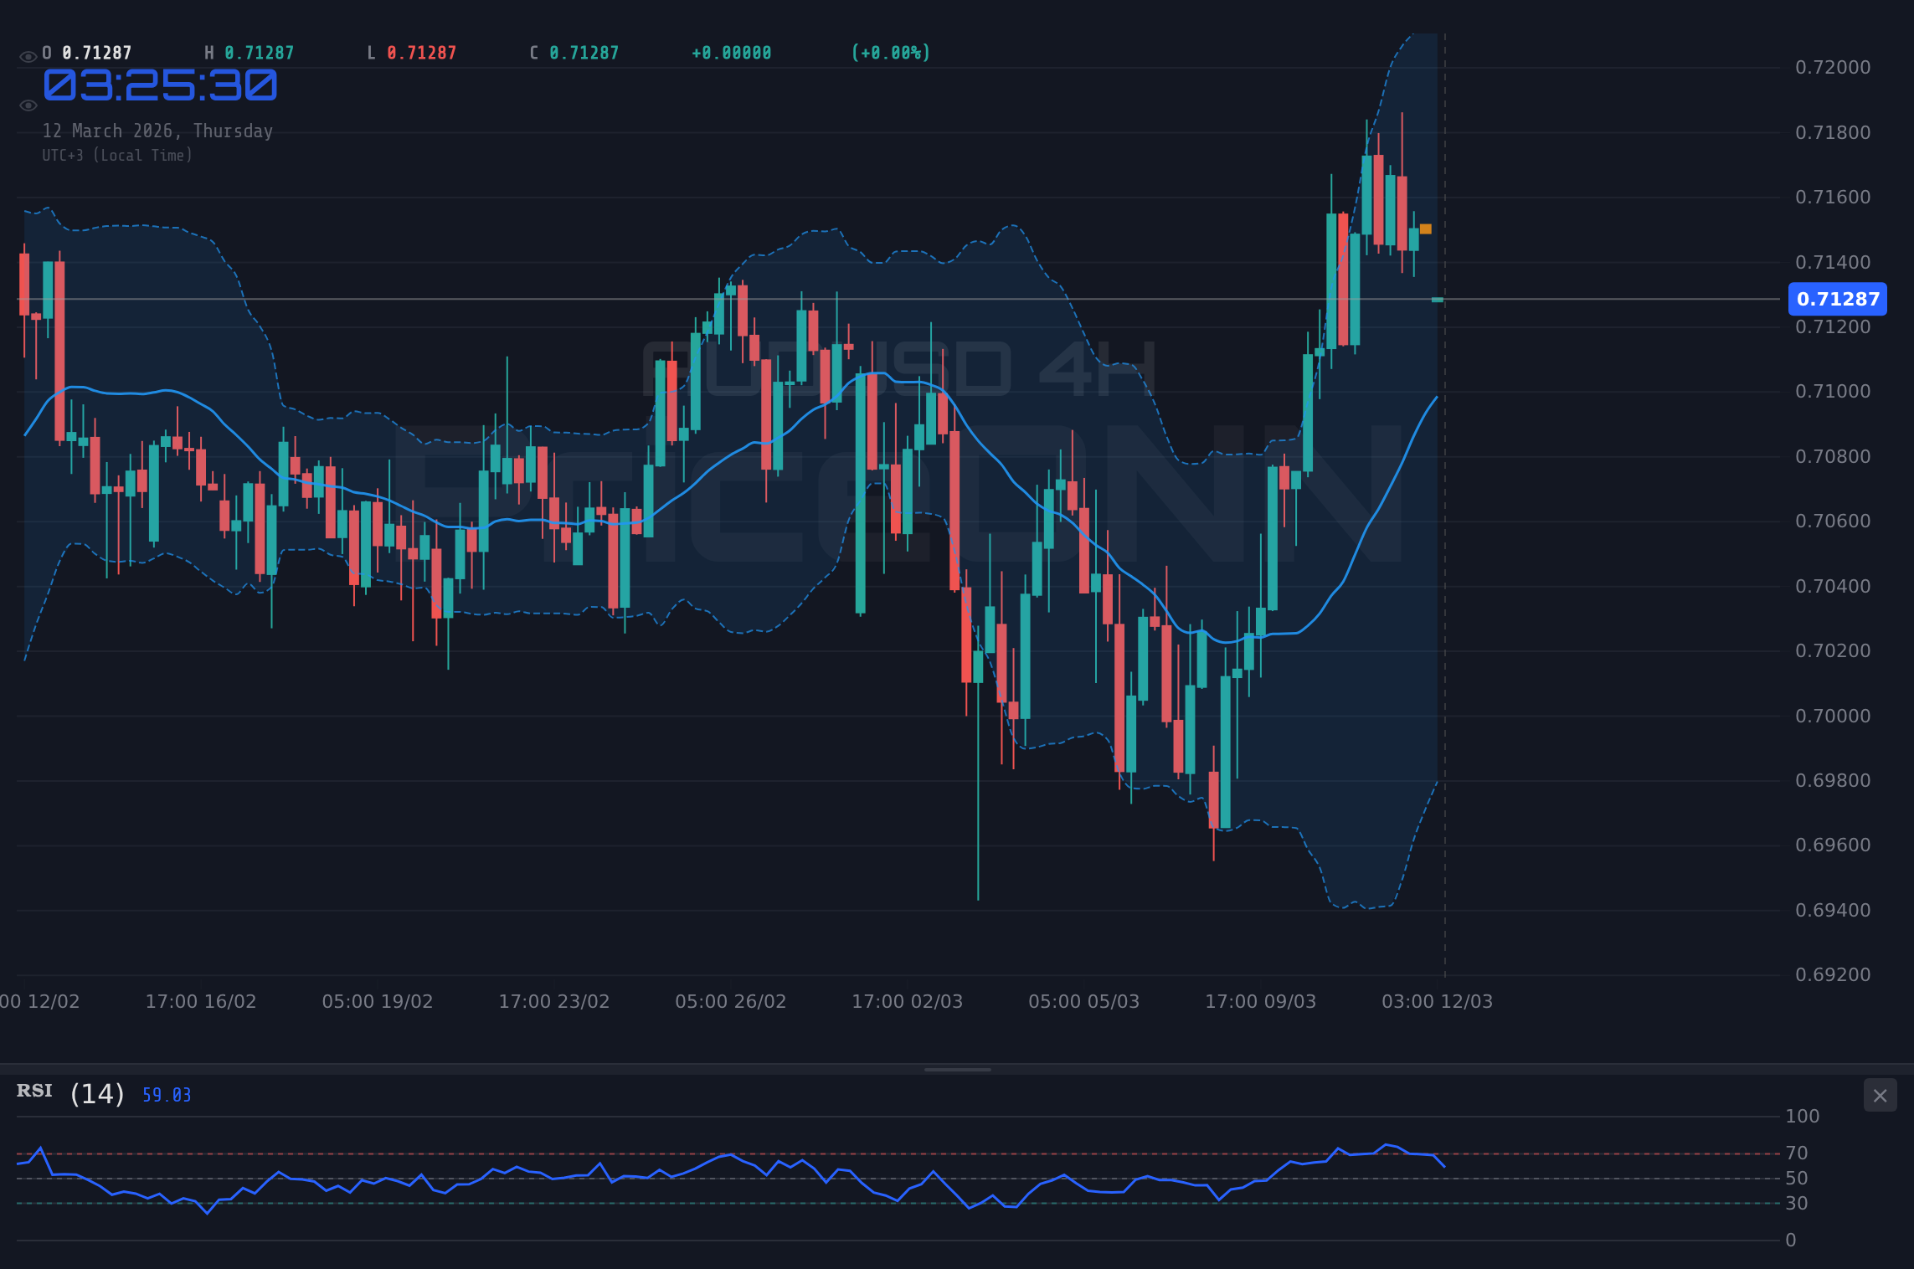Hide the RSI indicator pane with its X button
Screen dimensions: 1914x1269
point(1880,1096)
